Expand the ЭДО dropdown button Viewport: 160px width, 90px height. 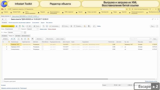[29, 26]
